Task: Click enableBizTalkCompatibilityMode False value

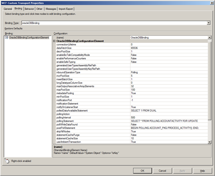Action: pyautogui.click(x=169, y=55)
